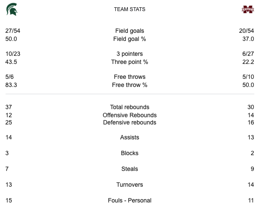
Task: Click the Defensive rebounds label
Action: 129,122
